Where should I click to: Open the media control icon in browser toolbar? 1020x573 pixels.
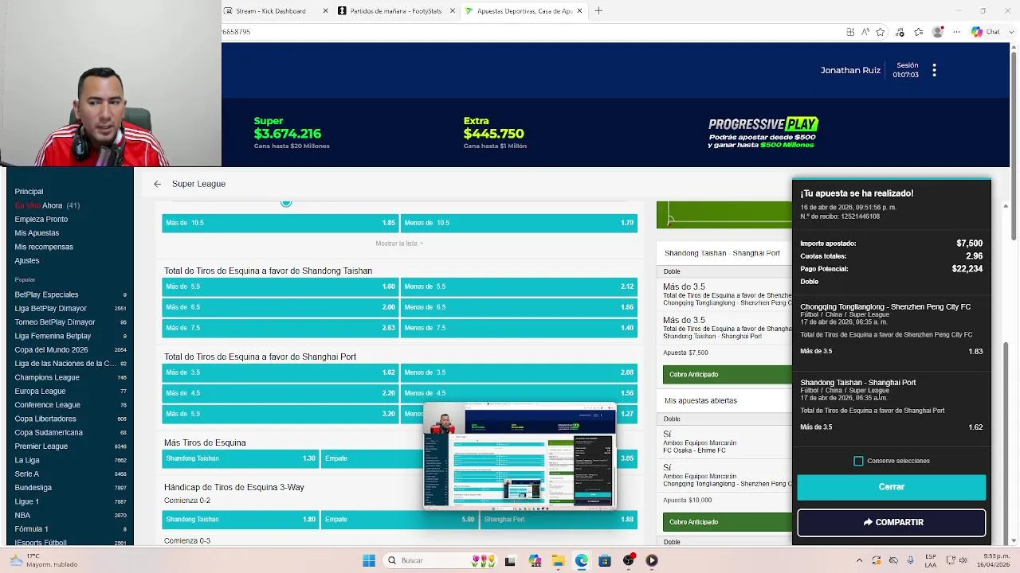pos(900,32)
